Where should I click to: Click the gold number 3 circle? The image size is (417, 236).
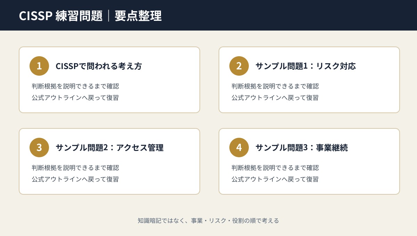[x=39, y=147]
